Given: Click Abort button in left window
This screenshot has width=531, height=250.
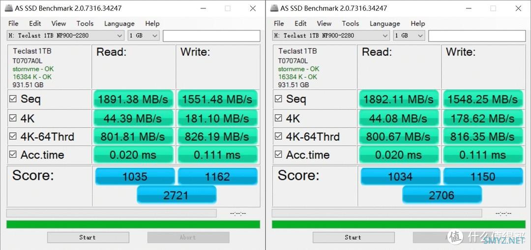Looking at the screenshot, I should 188,238.
